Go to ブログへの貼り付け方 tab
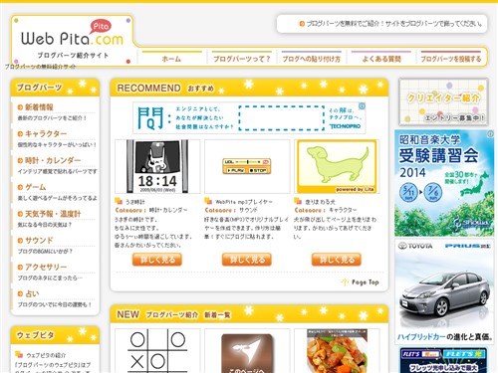The image size is (498, 373). click(x=312, y=59)
